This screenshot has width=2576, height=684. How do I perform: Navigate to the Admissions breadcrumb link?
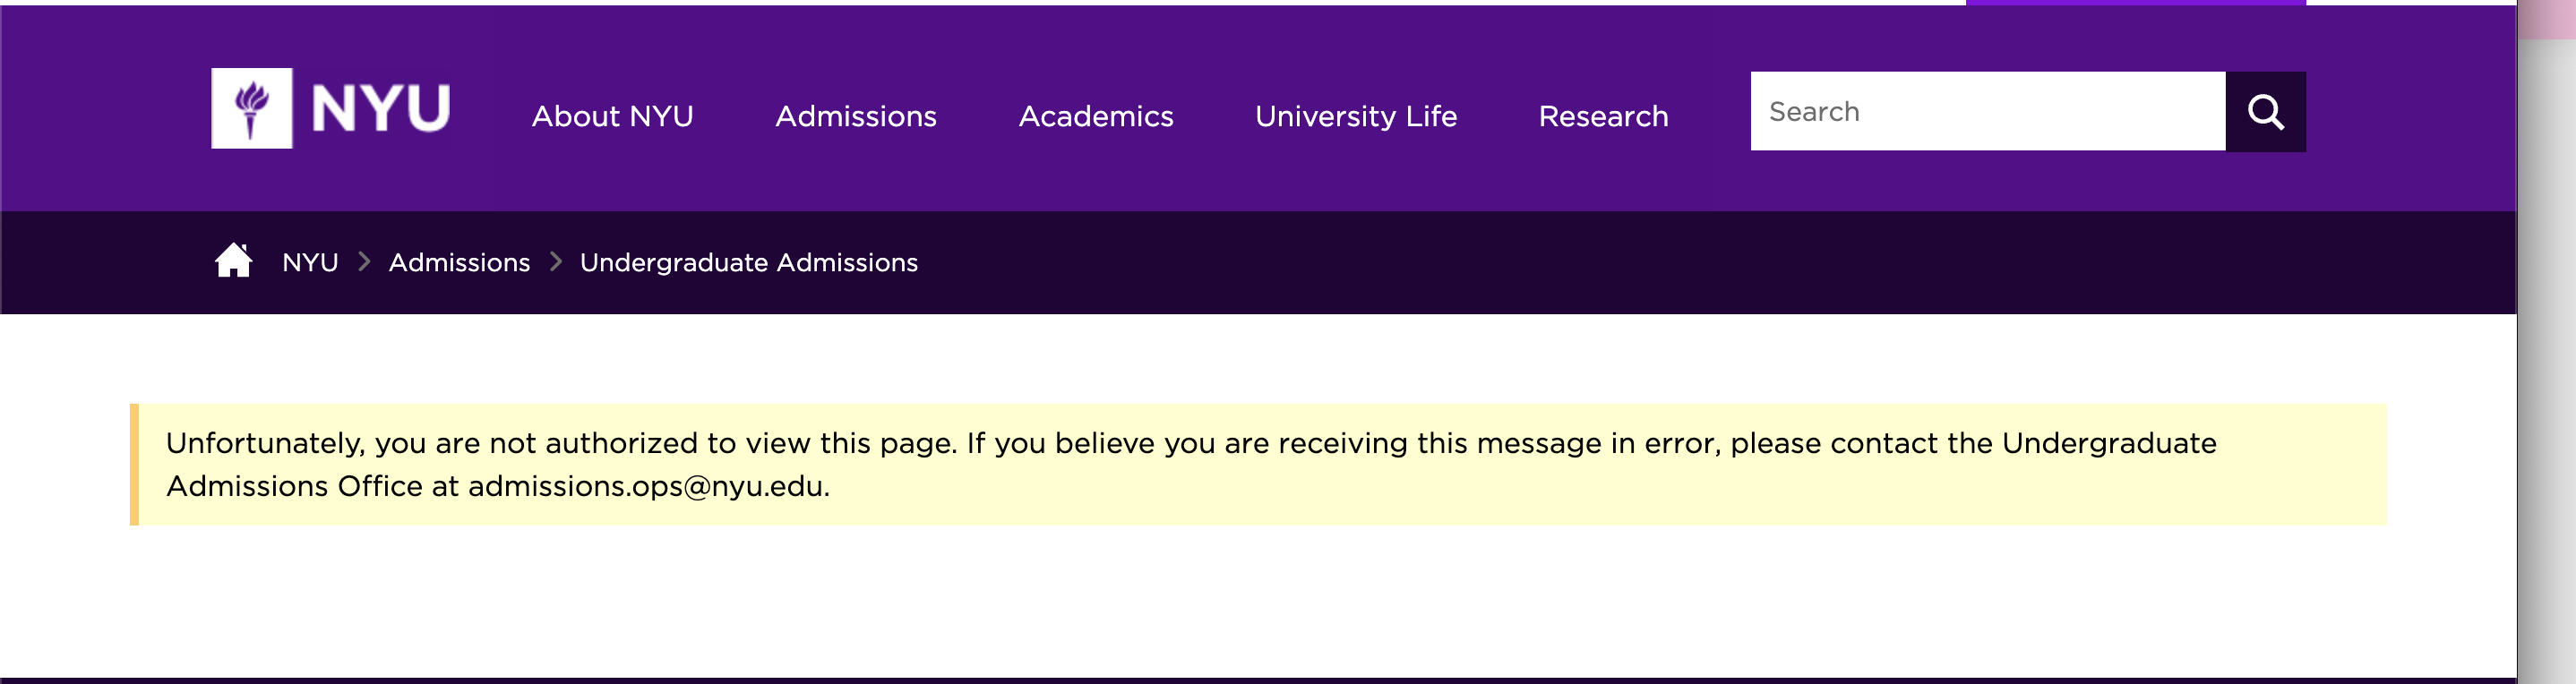(459, 262)
